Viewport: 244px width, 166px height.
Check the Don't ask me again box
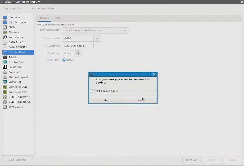pos(91,91)
